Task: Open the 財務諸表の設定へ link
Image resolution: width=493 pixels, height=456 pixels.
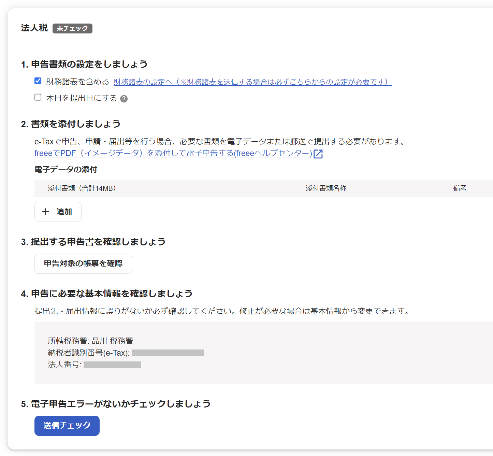Action: 252,82
